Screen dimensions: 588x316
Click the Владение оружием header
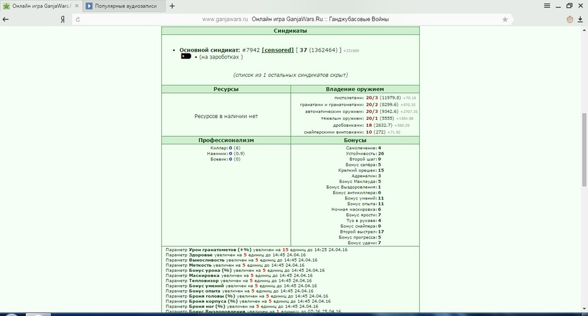click(x=355, y=89)
